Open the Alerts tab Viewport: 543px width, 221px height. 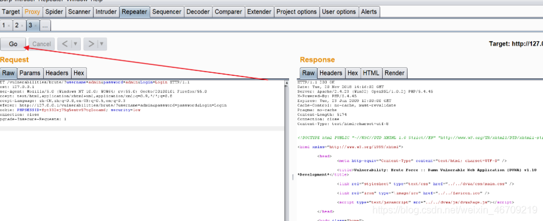pyautogui.click(x=369, y=12)
